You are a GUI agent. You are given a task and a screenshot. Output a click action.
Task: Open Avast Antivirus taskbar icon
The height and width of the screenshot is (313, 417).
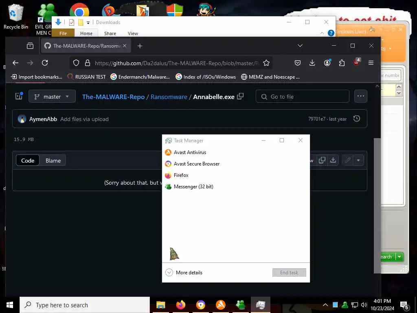[x=220, y=305]
